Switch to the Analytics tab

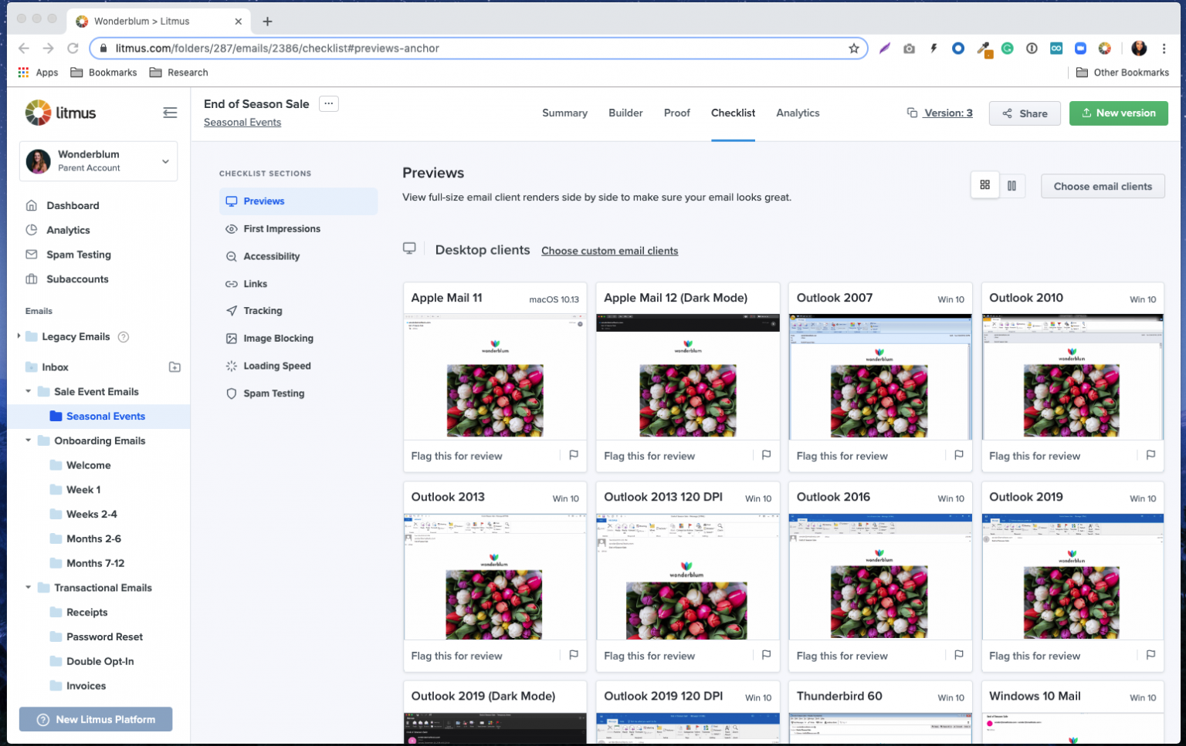pyautogui.click(x=798, y=113)
